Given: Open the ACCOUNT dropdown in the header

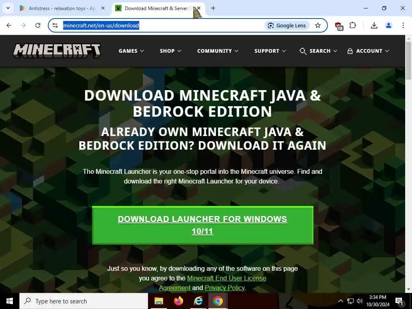Looking at the screenshot, I should 368,51.
